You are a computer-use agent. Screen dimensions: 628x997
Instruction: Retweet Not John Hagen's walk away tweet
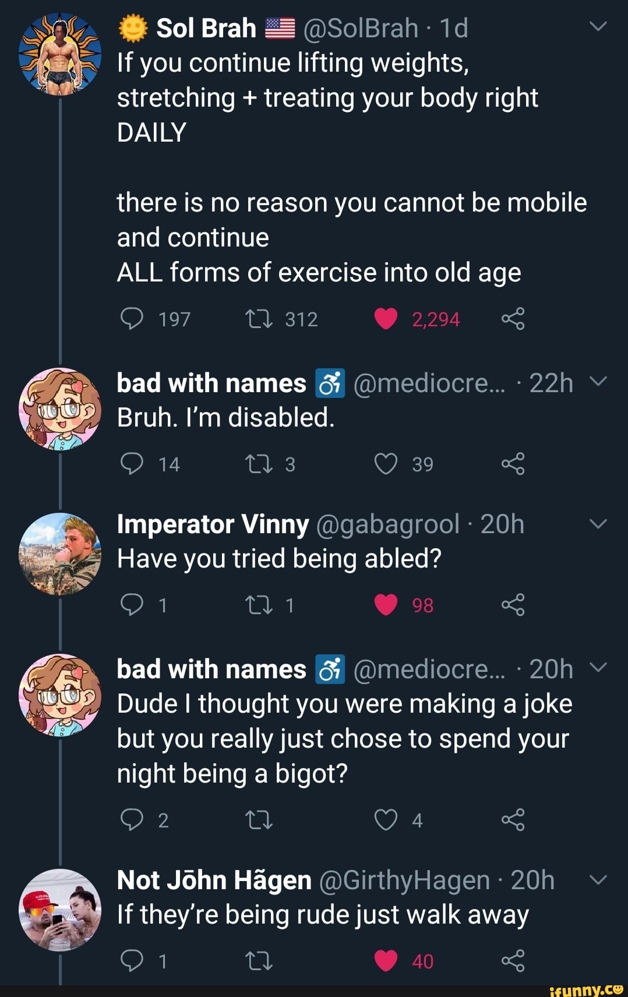pyautogui.click(x=259, y=960)
